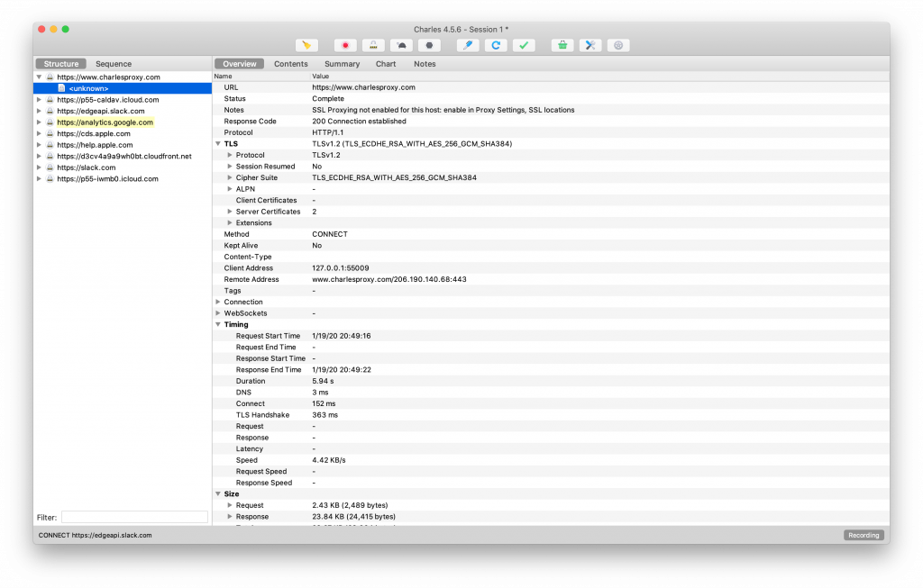This screenshot has height=588, width=923.
Task: Click the document icon beside <unknown>
Action: 61,88
